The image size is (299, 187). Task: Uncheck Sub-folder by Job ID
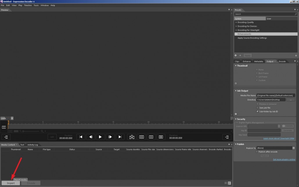tap(257, 112)
